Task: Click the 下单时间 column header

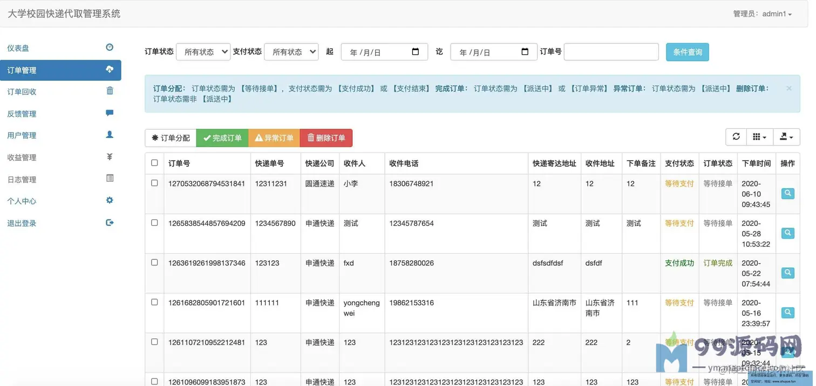Action: click(x=756, y=163)
